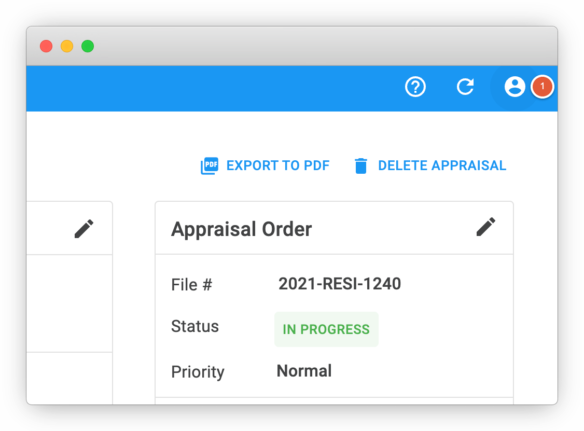Select the Priority value Normal
This screenshot has height=431, width=584.
click(x=304, y=370)
